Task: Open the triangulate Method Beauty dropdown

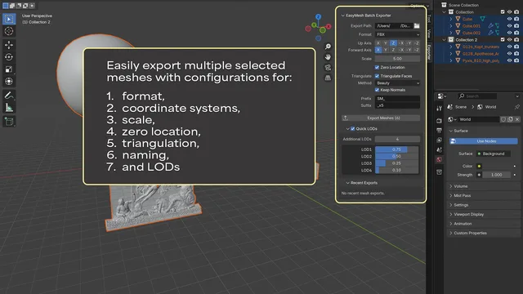Action: [x=397, y=83]
